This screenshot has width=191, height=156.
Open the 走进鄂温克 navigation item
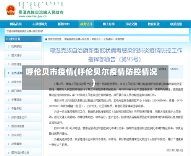40,24
